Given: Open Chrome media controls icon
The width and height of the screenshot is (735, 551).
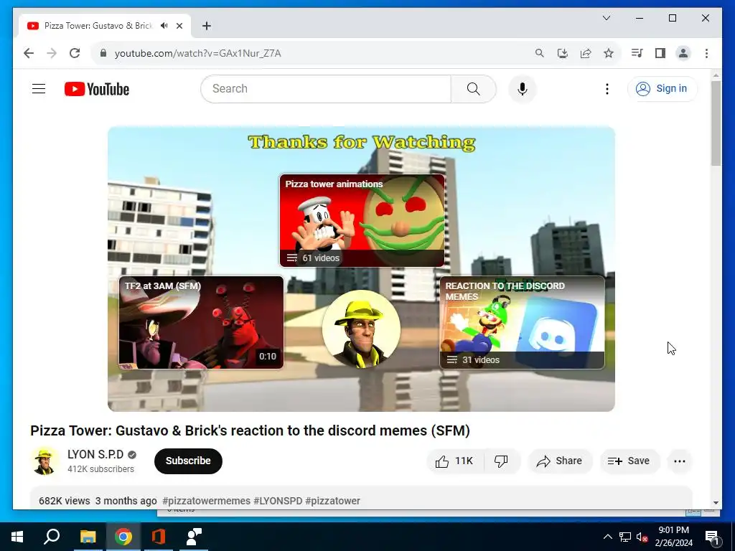Looking at the screenshot, I should pyautogui.click(x=637, y=53).
